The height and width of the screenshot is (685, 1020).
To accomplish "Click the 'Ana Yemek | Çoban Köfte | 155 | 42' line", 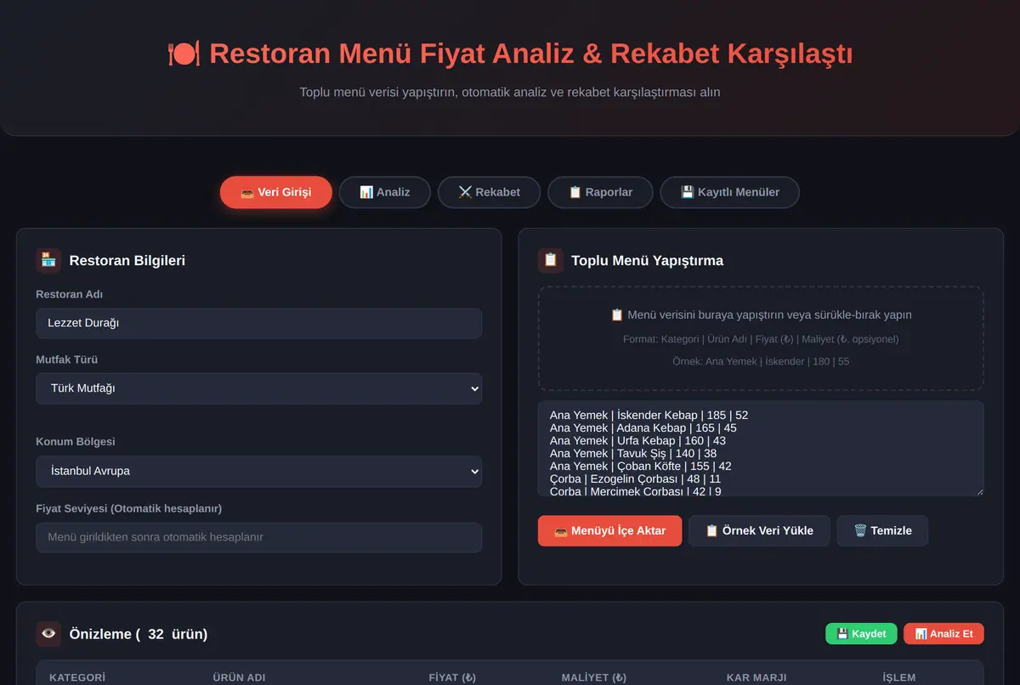I will click(641, 467).
